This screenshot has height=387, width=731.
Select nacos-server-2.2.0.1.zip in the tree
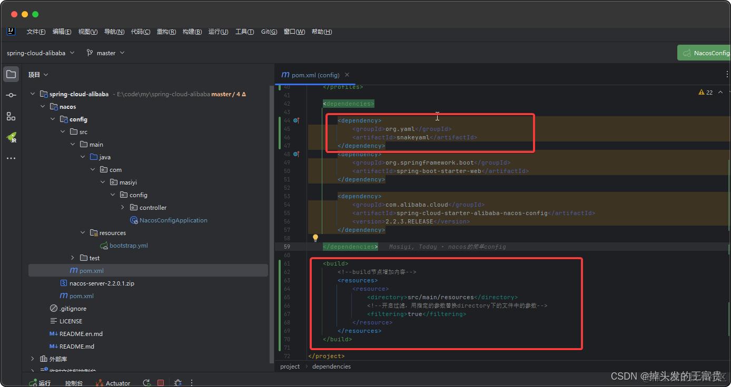coord(102,283)
